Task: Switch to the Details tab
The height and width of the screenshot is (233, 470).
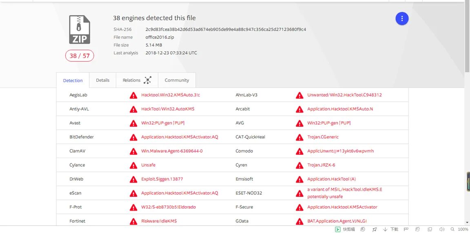Action: 103,80
